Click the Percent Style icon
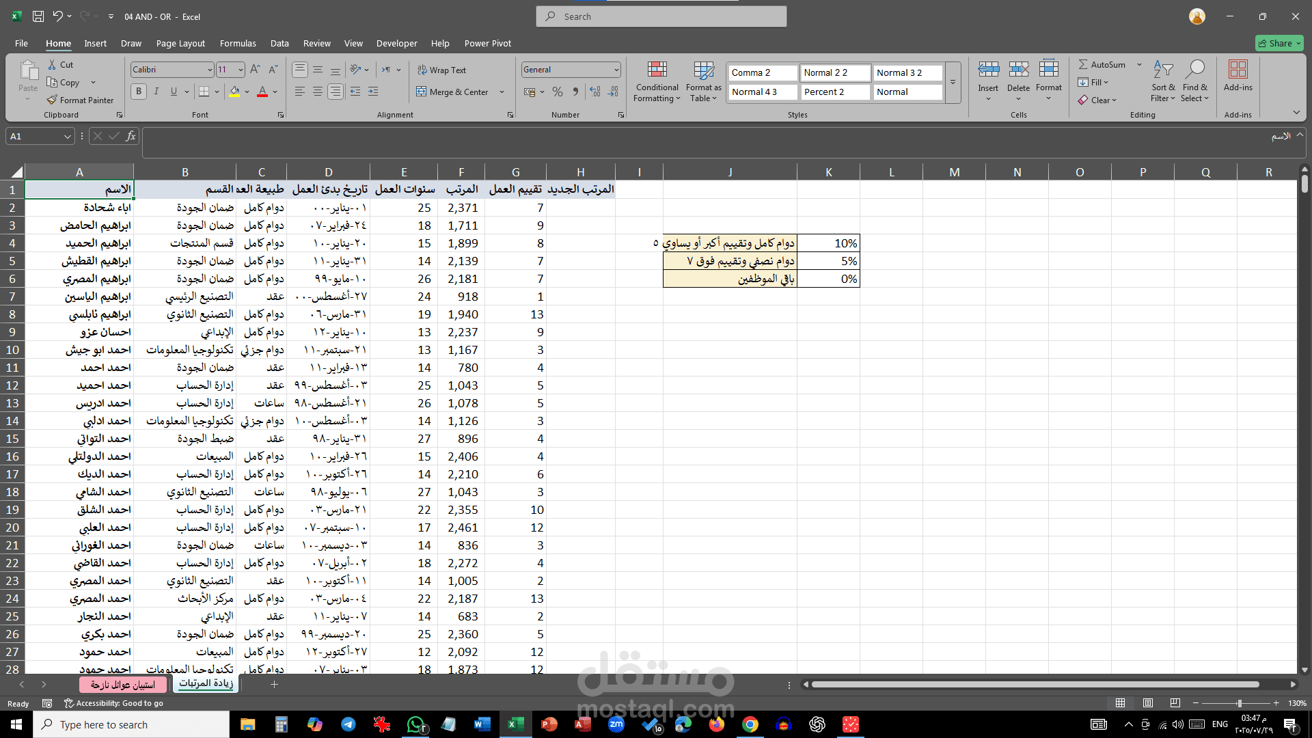1312x738 pixels. point(558,91)
